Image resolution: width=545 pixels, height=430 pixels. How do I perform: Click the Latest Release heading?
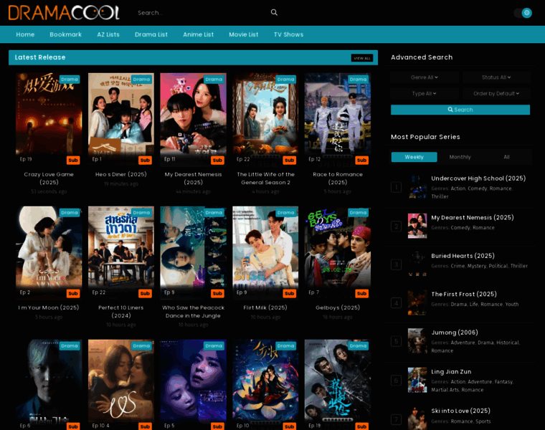40,57
